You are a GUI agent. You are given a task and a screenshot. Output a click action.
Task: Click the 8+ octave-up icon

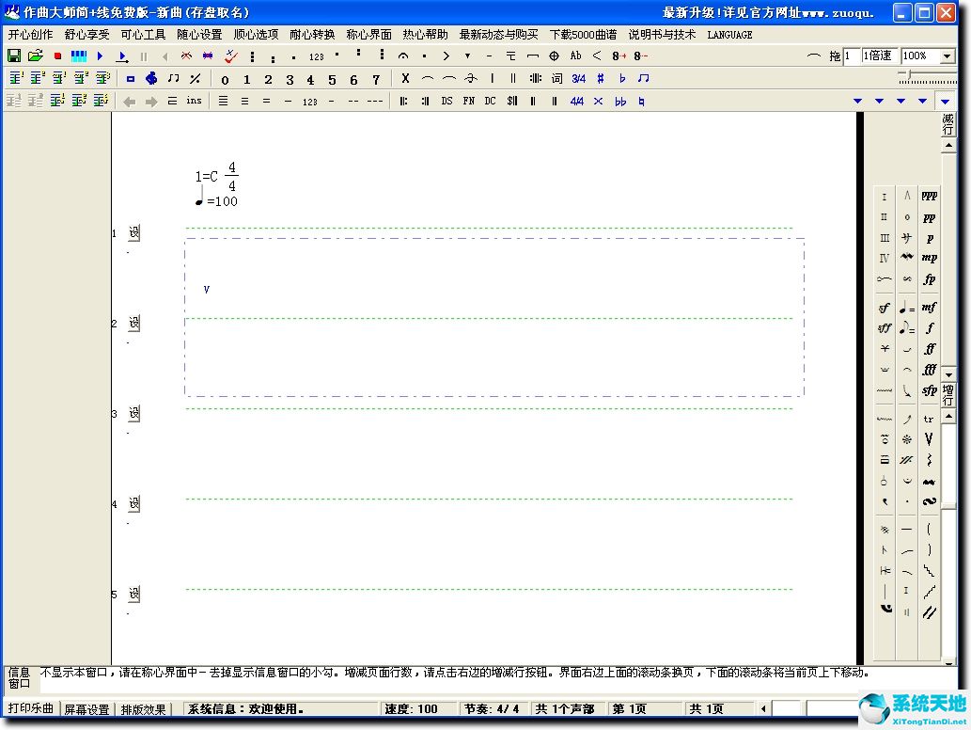tap(619, 56)
